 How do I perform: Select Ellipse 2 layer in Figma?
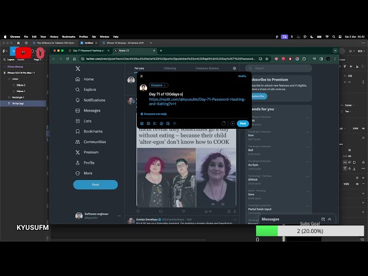[21, 85]
